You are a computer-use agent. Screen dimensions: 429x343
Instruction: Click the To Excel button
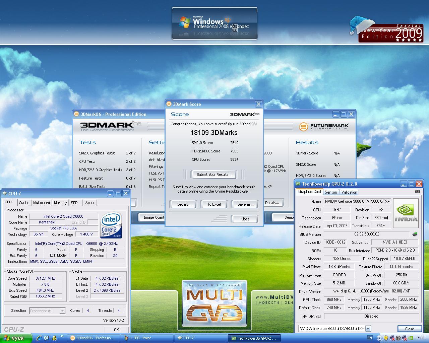pyautogui.click(x=214, y=204)
